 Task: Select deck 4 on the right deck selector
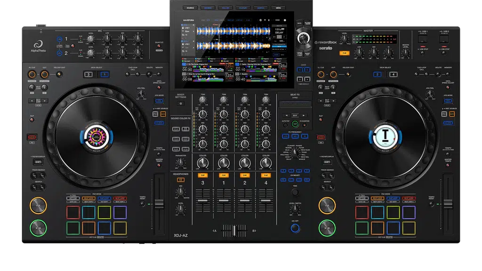tap(394, 74)
